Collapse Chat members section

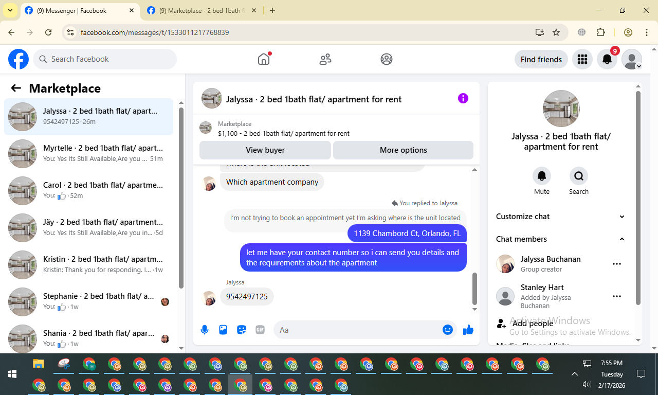tap(561, 239)
